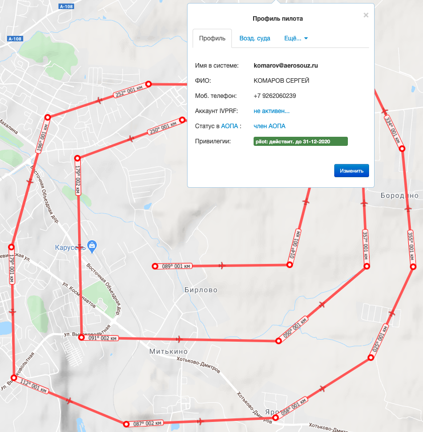This screenshot has width=423, height=432.
Task: Expand the Ещё... dropdown menu
Action: [296, 38]
